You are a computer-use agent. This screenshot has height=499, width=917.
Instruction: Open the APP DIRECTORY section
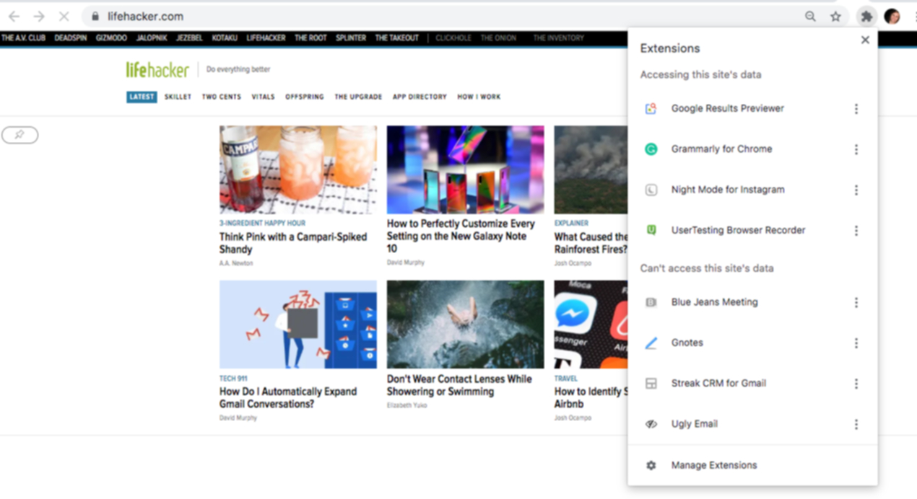click(x=420, y=97)
